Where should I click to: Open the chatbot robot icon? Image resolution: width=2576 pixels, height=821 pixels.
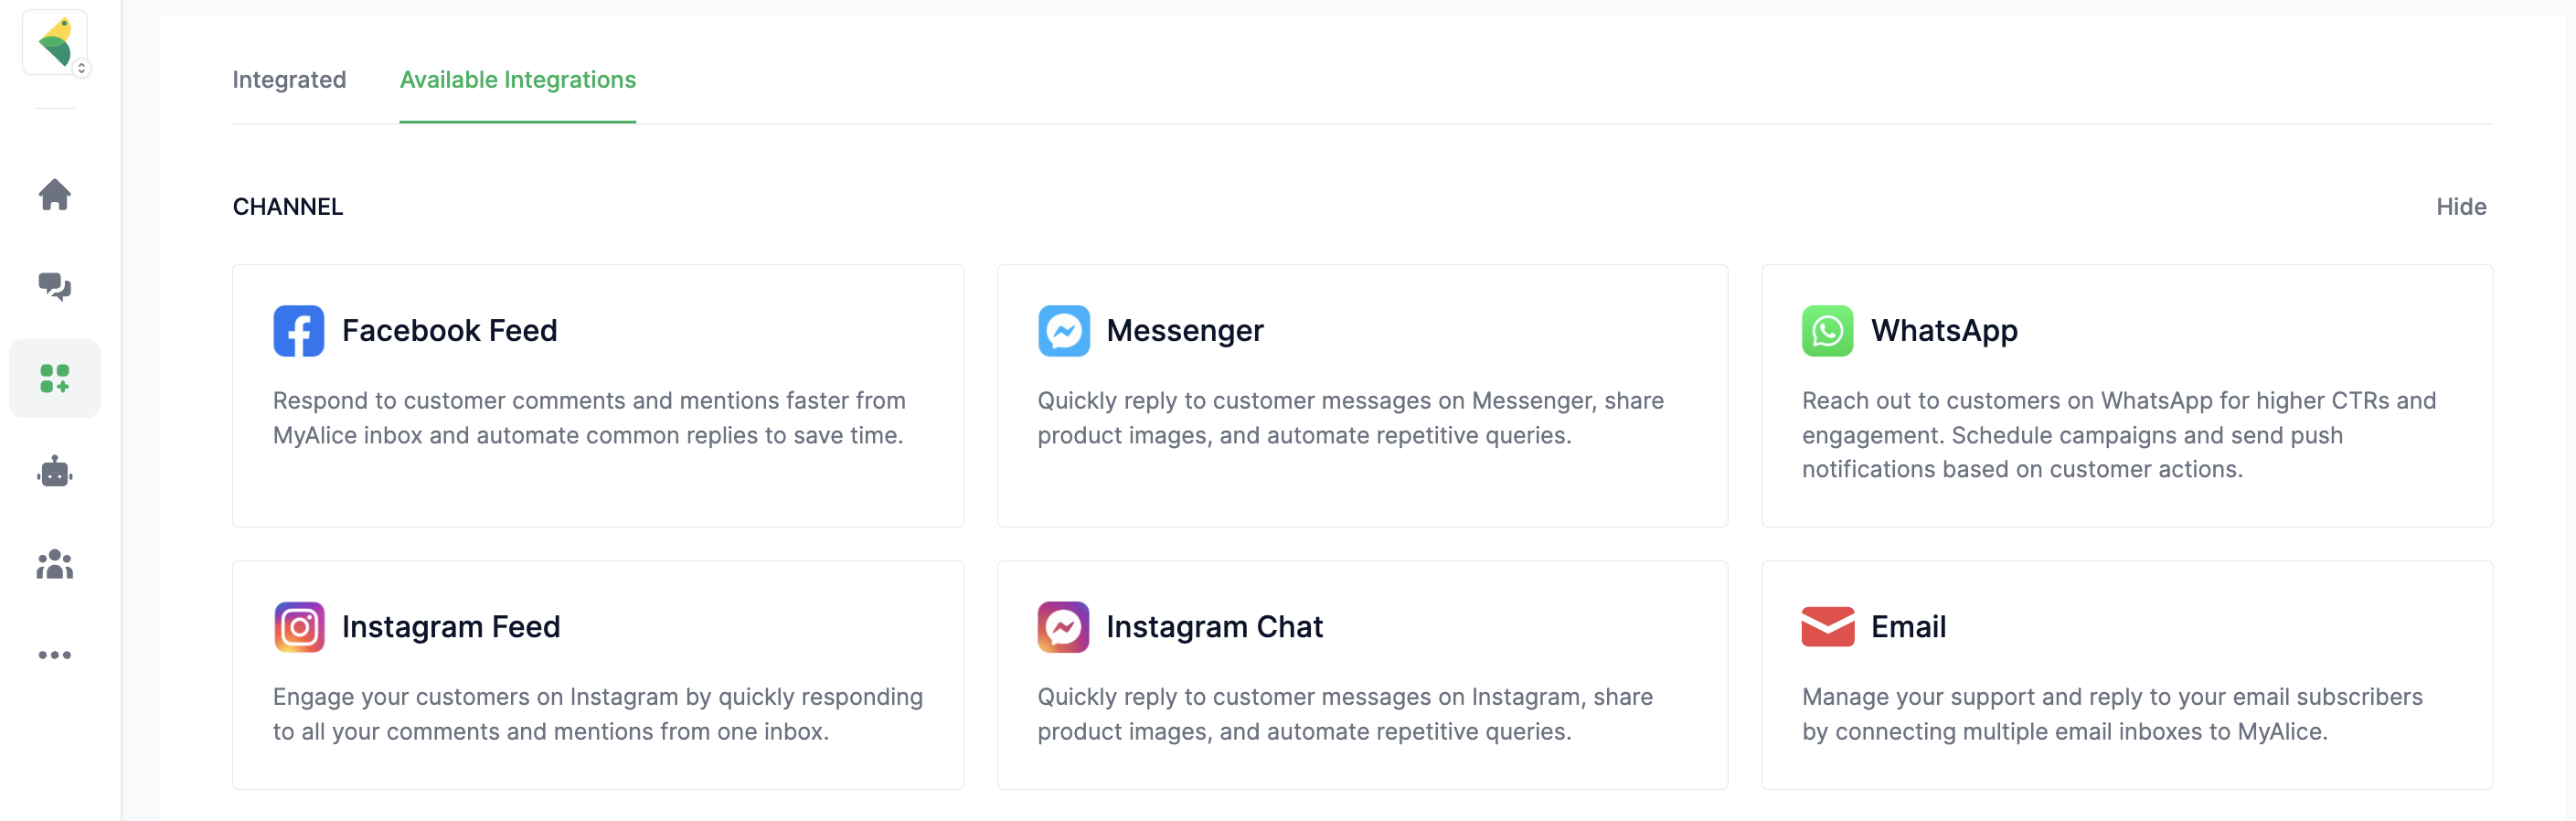click(55, 471)
